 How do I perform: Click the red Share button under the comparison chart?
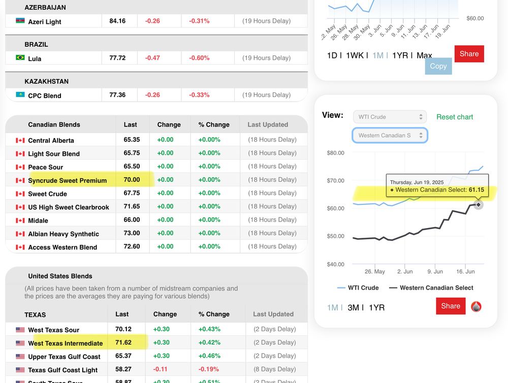point(451,306)
